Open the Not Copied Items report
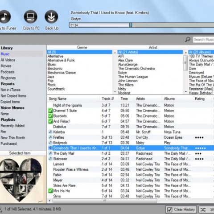Image resolution: width=214 pixels, height=214 pixels. (13, 96)
